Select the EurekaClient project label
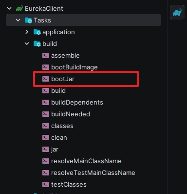This screenshot has height=194, width=187. pyautogui.click(x=44, y=9)
